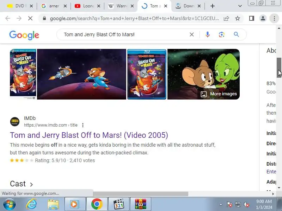Open the Chrome three-dot menu
The height and width of the screenshot is (211, 282).
coord(274,18)
